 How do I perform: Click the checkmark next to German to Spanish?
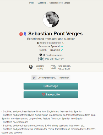[62, 46]
